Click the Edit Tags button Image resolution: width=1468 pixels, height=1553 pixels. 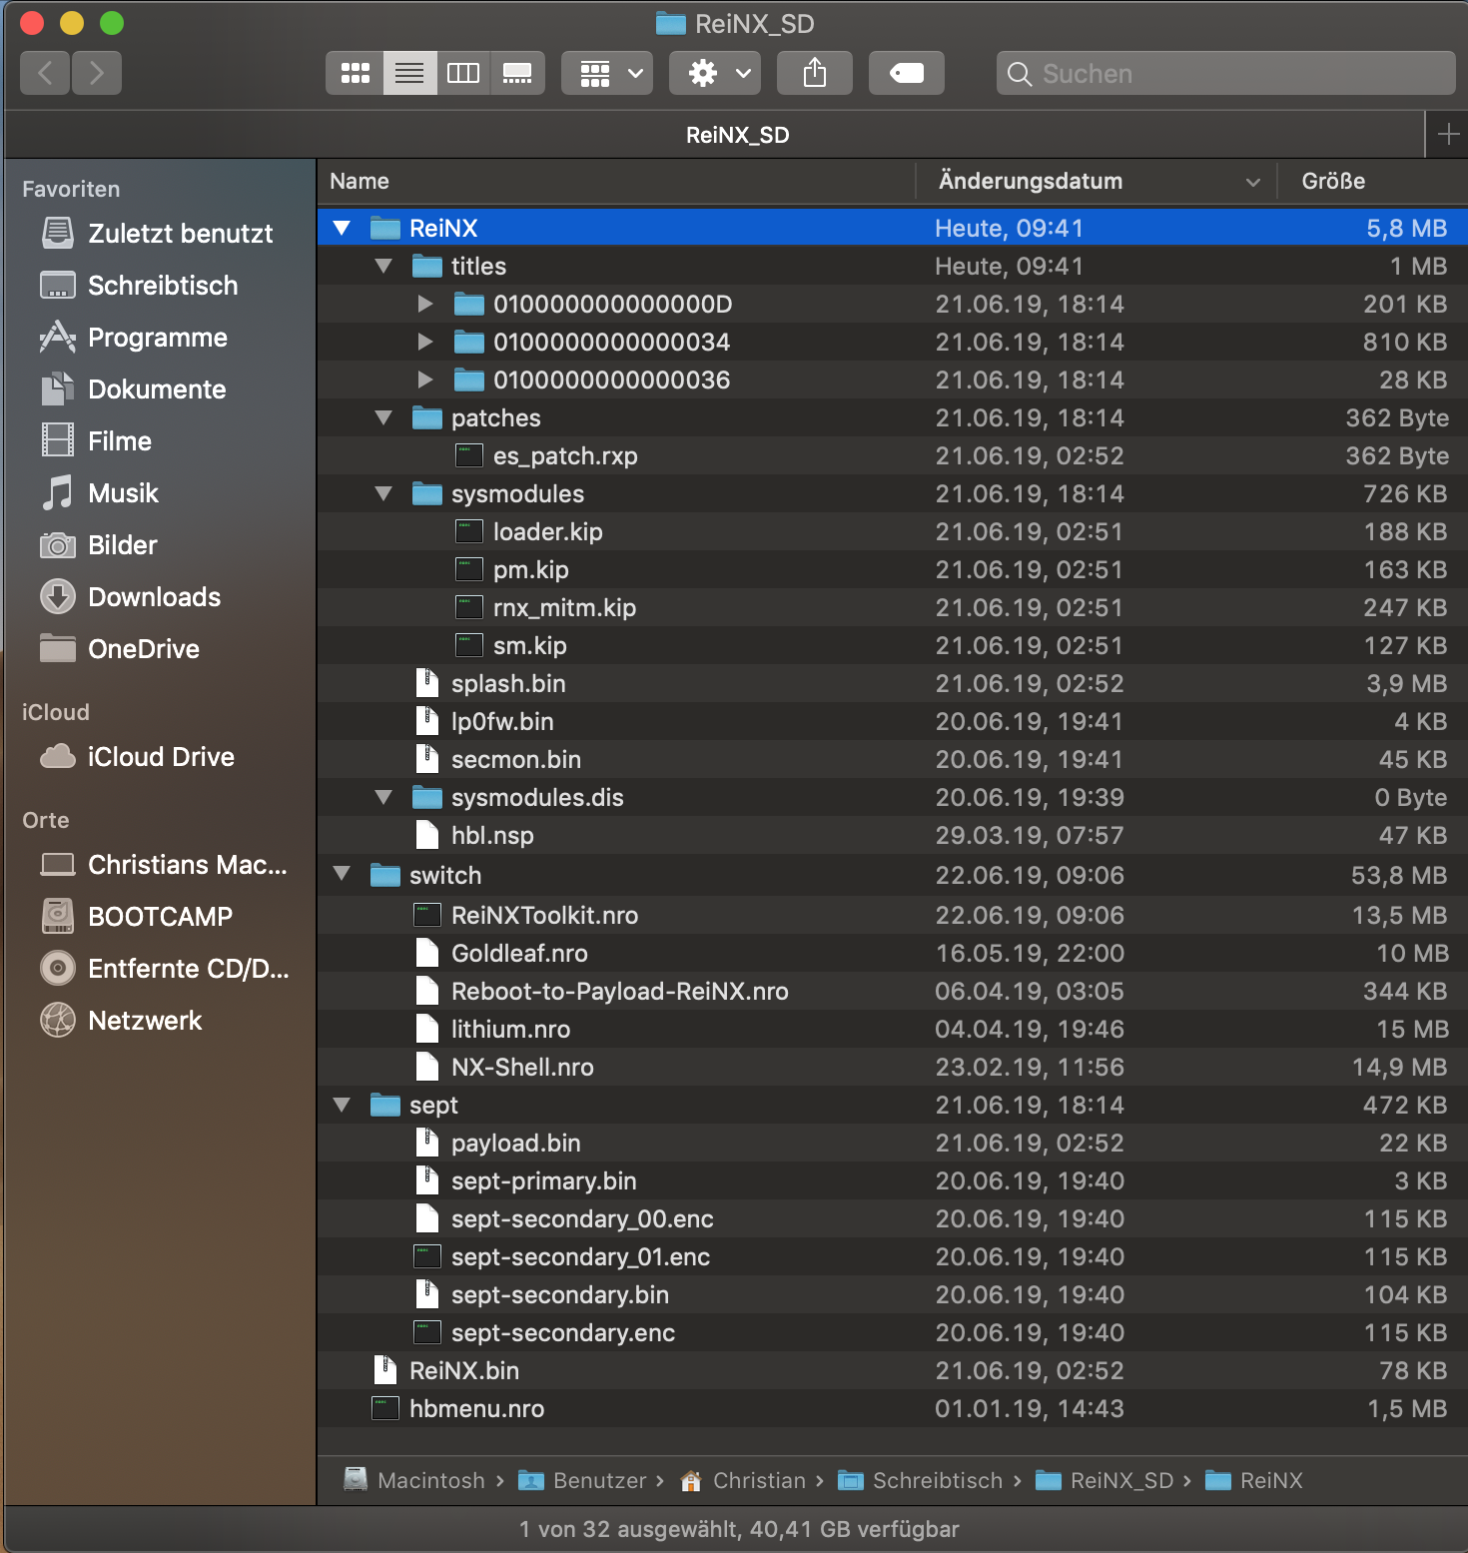[907, 73]
